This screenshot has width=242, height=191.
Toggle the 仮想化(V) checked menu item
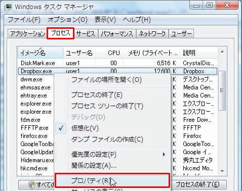tap(85, 128)
